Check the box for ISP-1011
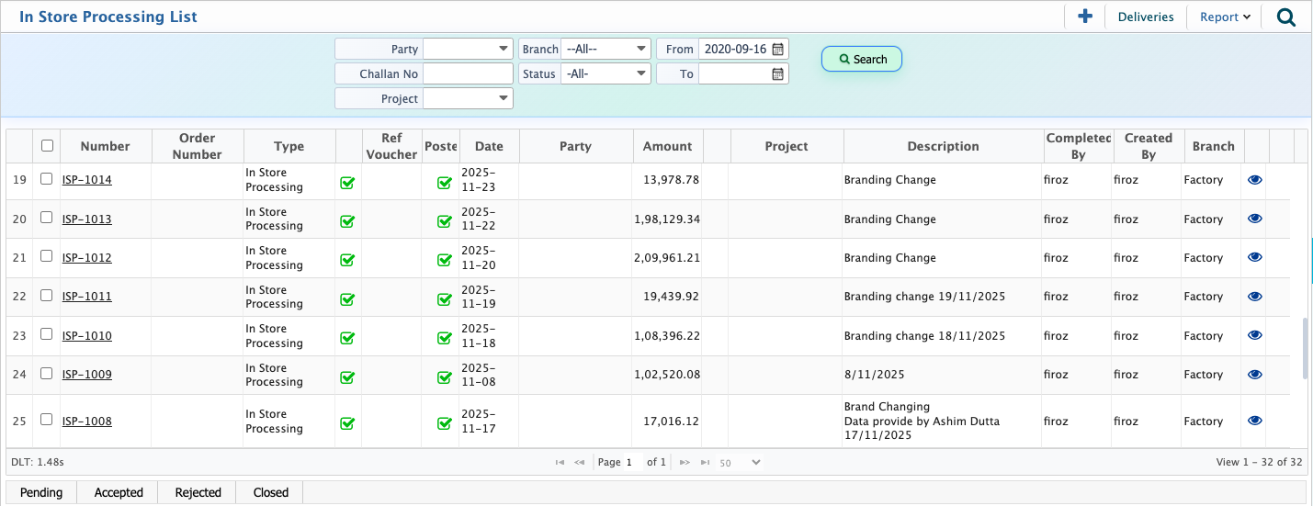1313x506 pixels. 47,296
